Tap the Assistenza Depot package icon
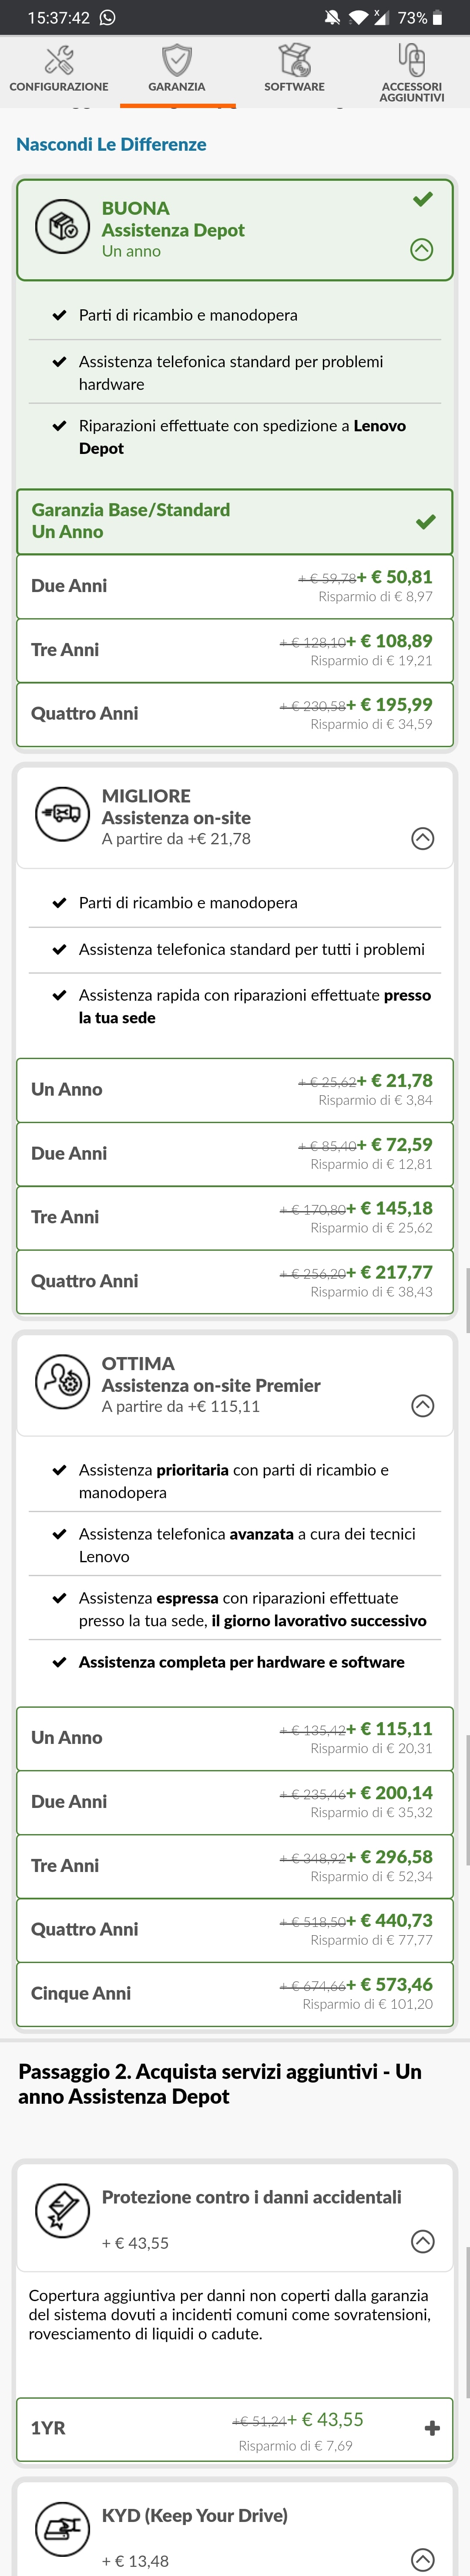Screen dimensions: 470x2576 (x=63, y=227)
